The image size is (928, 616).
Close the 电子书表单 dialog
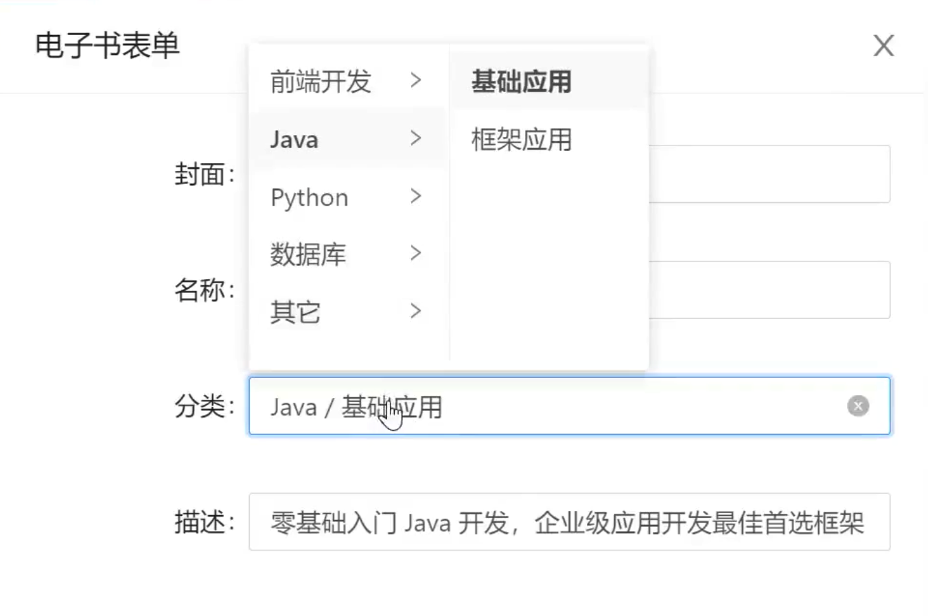pyautogui.click(x=883, y=46)
